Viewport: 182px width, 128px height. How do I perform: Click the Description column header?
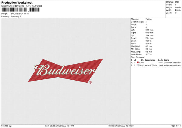[x=150, y=60]
